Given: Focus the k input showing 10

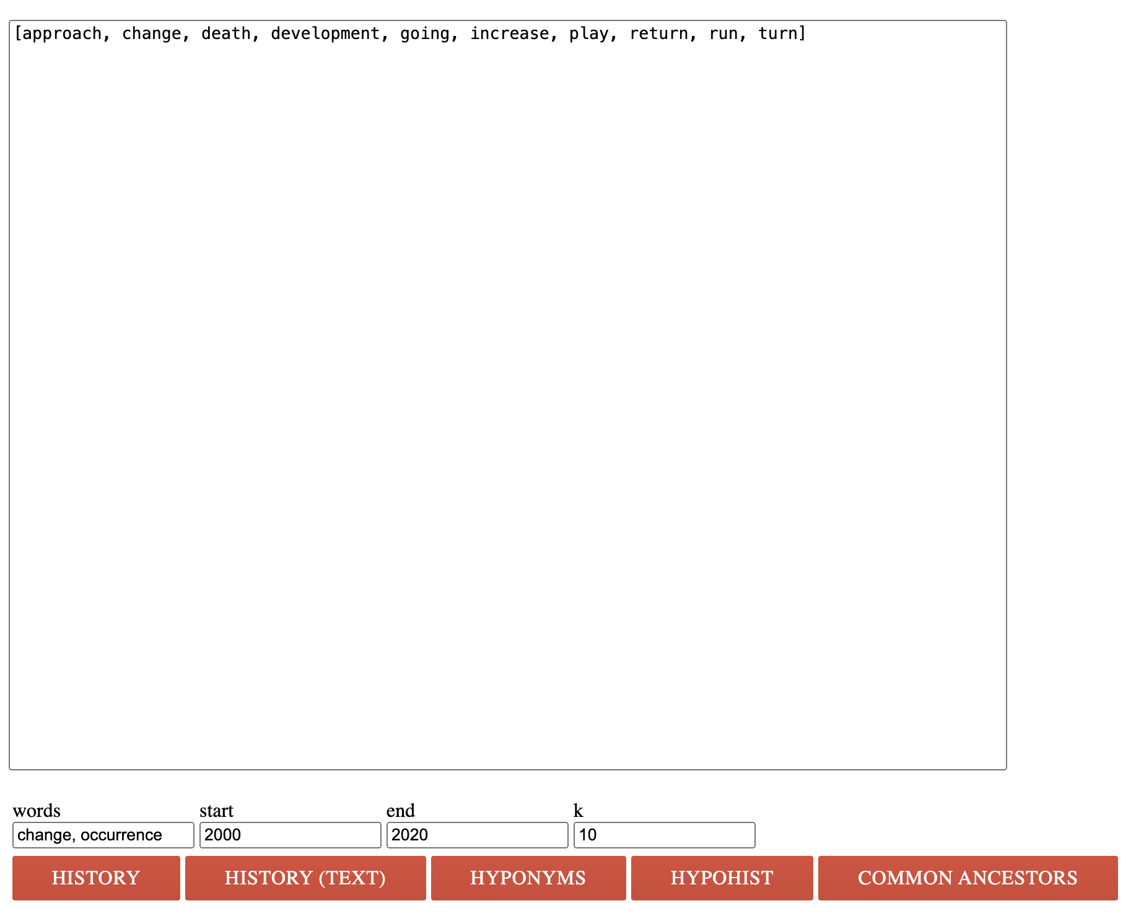Looking at the screenshot, I should (664, 835).
